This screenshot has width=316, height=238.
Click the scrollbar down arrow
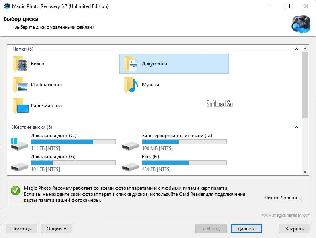[305, 172]
